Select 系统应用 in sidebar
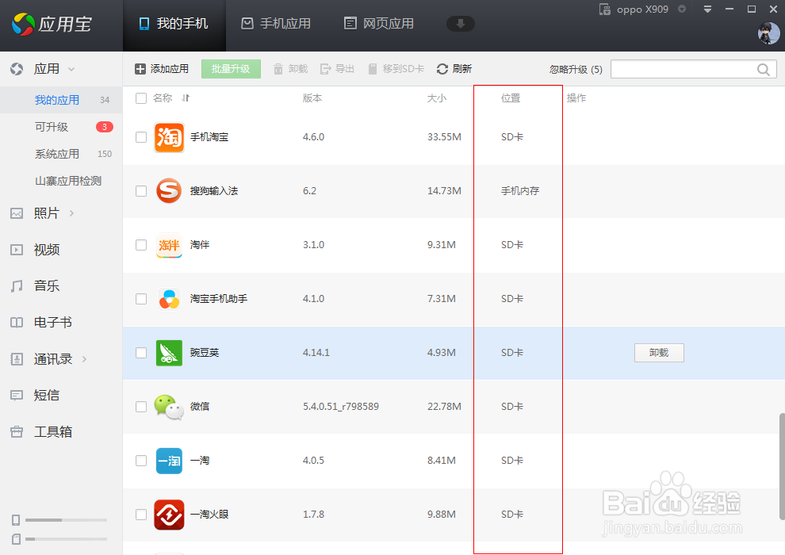The height and width of the screenshot is (555, 785). tap(61, 154)
